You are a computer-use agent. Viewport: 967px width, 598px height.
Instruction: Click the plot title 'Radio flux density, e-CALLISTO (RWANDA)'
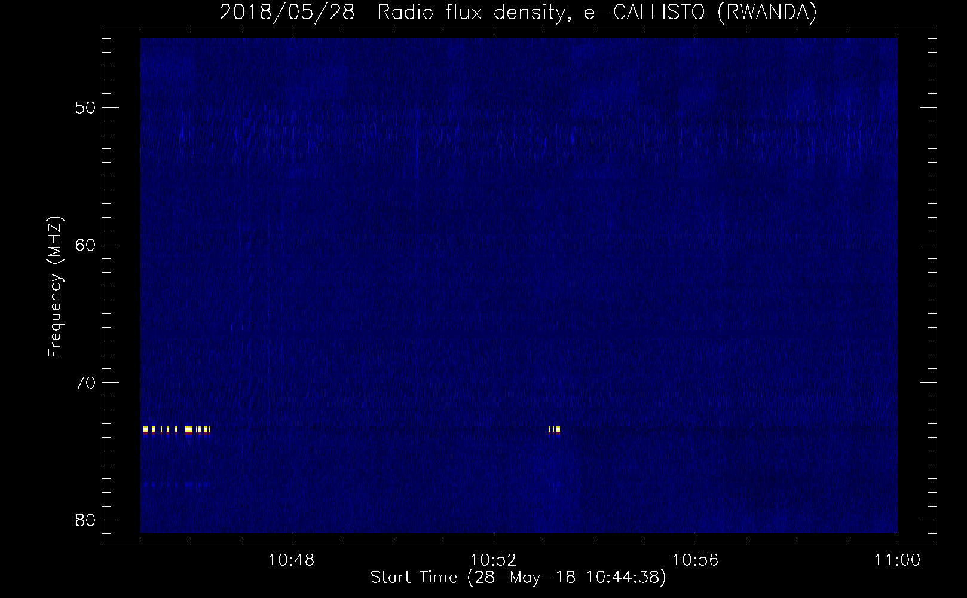[597, 12]
